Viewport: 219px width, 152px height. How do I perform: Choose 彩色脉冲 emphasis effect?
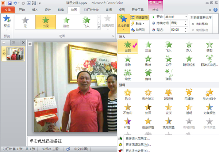click(148, 95)
